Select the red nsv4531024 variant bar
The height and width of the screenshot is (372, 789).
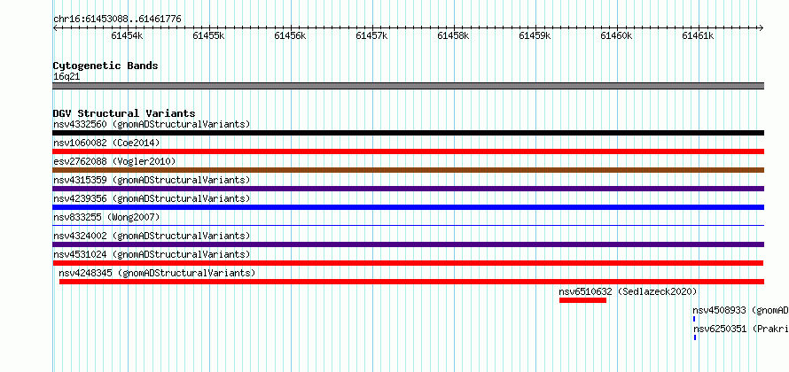click(408, 263)
